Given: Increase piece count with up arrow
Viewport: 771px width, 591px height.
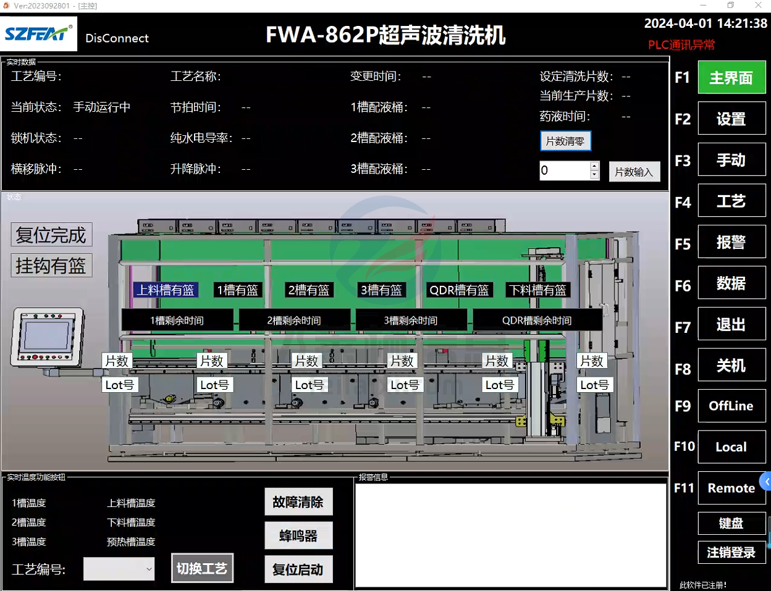Looking at the screenshot, I should tap(594, 166).
